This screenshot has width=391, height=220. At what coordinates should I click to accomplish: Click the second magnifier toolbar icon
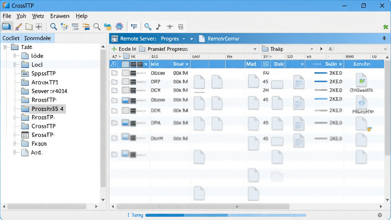[97, 26]
